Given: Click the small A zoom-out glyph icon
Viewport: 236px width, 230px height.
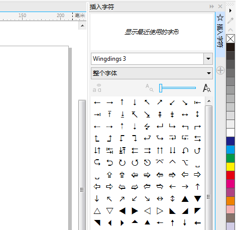Looking at the screenshot, I should tap(149, 88).
